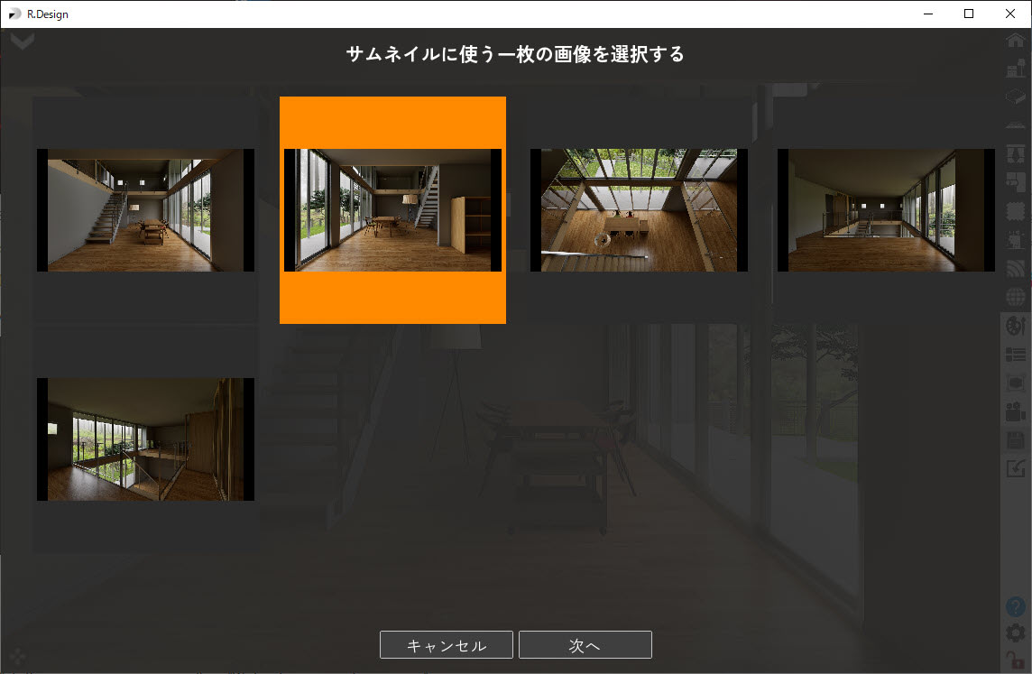Viewport: 1032px width, 674px height.
Task: Open the window curtain icon
Action: [x=1016, y=154]
